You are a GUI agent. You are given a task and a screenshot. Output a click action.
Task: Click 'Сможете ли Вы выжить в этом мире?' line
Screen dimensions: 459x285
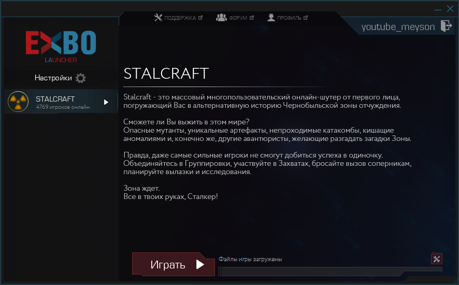pyautogui.click(x=187, y=122)
